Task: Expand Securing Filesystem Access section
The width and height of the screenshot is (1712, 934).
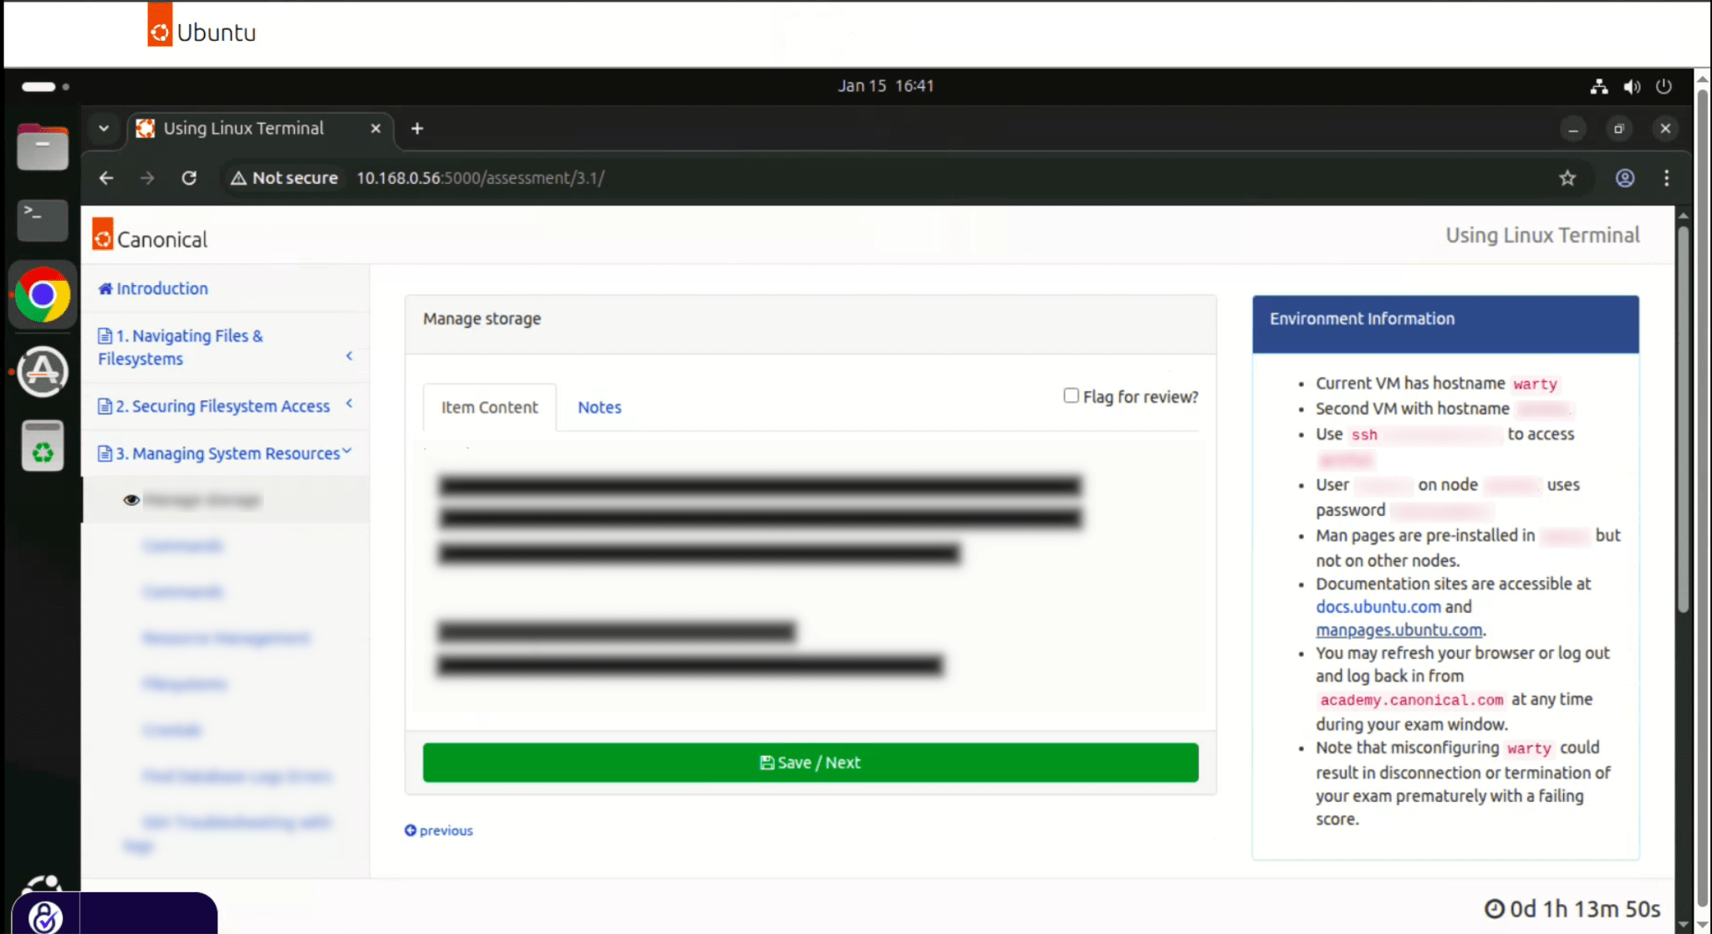Action: [349, 404]
